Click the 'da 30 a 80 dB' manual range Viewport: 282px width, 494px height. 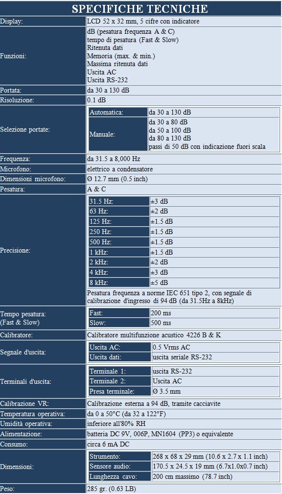pyautogui.click(x=168, y=122)
